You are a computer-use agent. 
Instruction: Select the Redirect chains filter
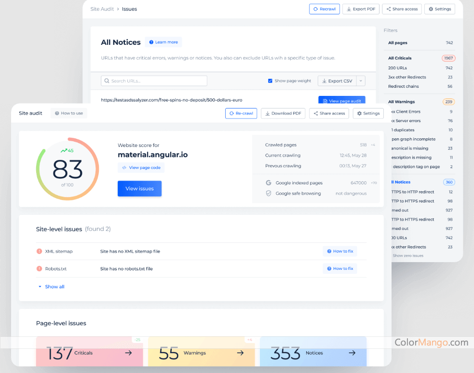pyautogui.click(x=420, y=86)
